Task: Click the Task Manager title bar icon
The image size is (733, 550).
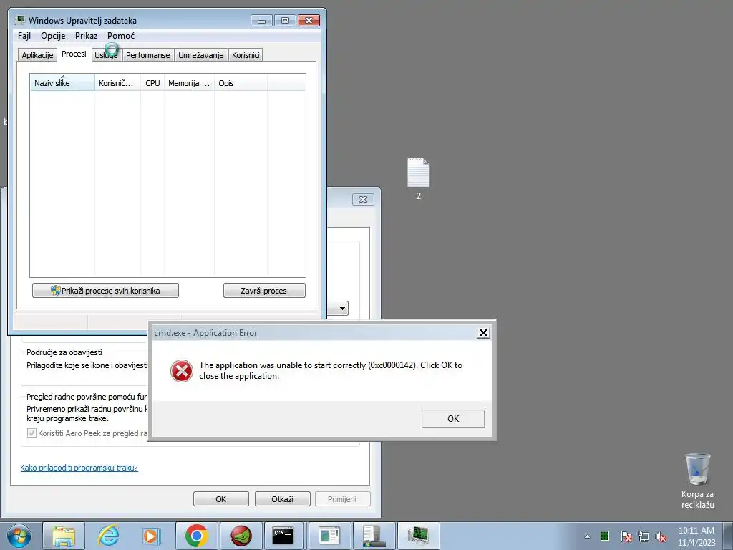Action: (19, 20)
